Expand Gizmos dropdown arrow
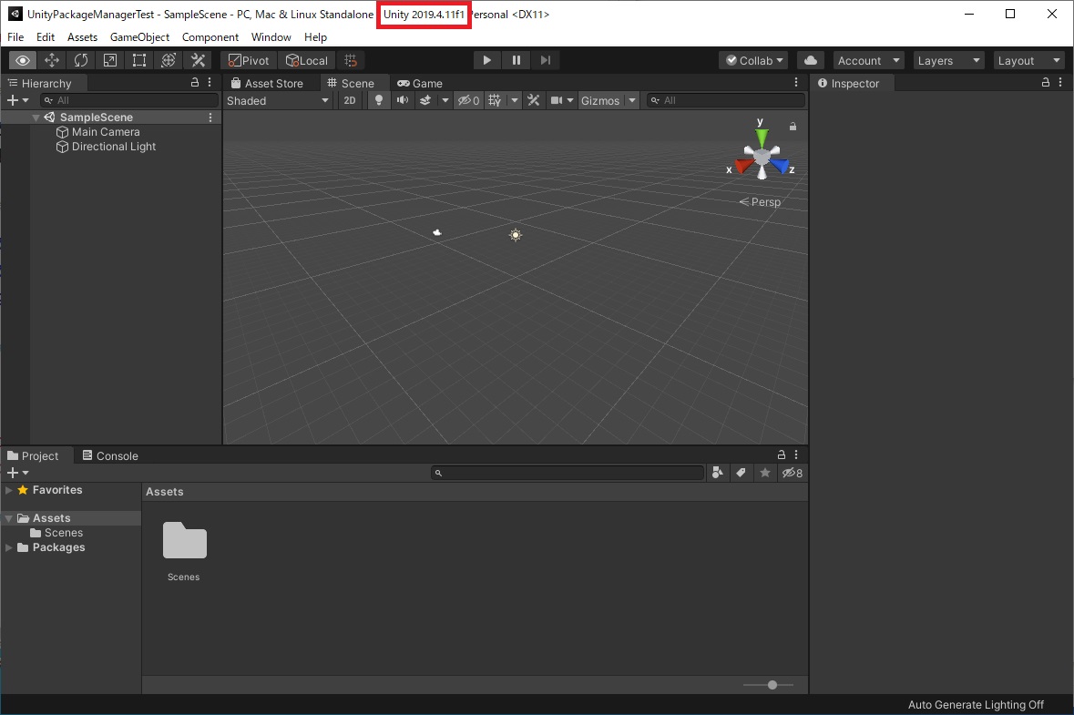The image size is (1074, 715). pyautogui.click(x=632, y=101)
